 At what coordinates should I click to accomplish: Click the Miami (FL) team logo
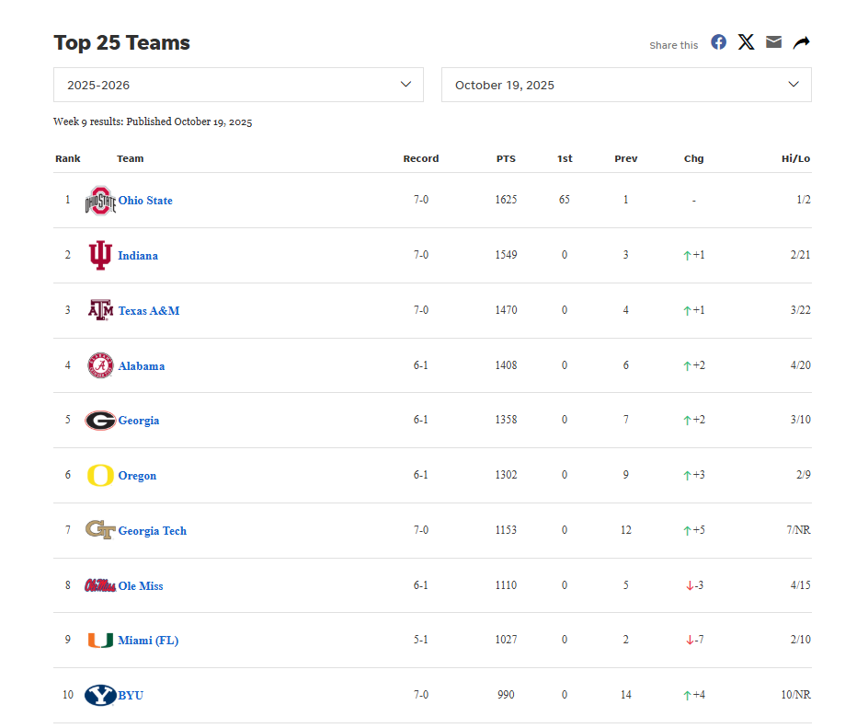point(100,641)
